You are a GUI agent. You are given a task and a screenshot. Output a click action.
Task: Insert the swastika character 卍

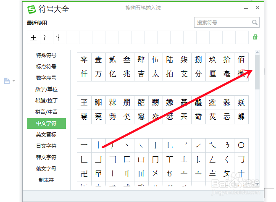(84, 174)
